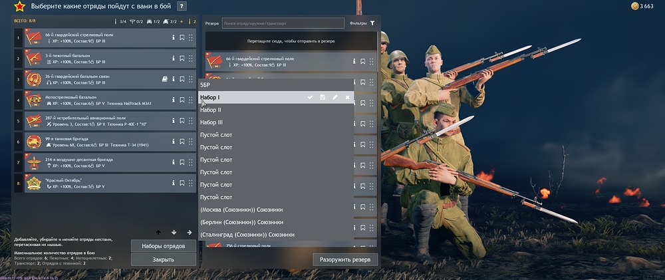Toggle bookmark on 66-й гвардейский стрелковый полк in active list
The image size is (665, 280).
tap(182, 38)
